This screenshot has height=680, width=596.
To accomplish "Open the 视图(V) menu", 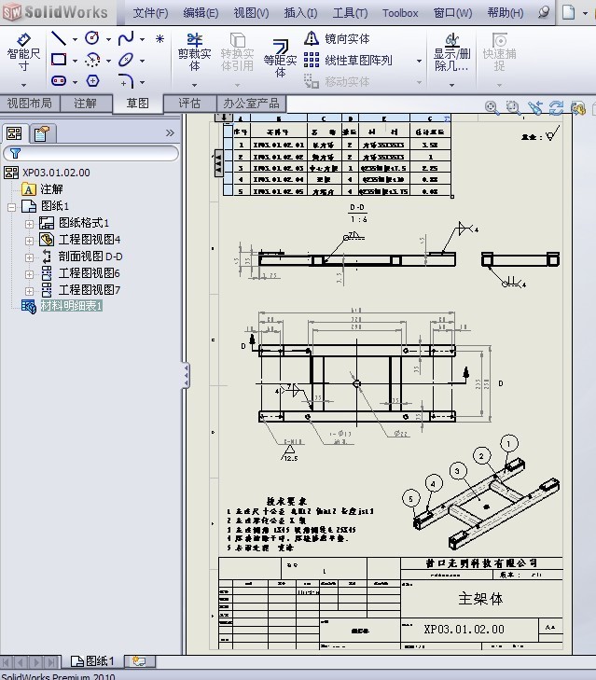I will [x=251, y=13].
